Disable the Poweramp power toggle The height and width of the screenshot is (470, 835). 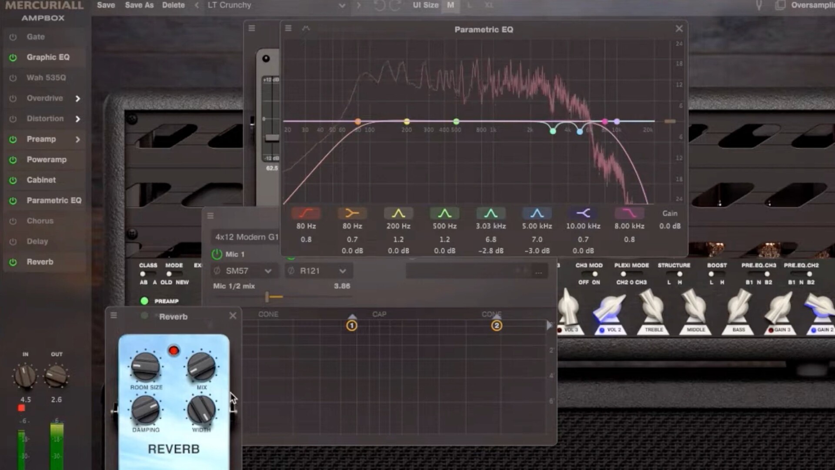pos(13,160)
